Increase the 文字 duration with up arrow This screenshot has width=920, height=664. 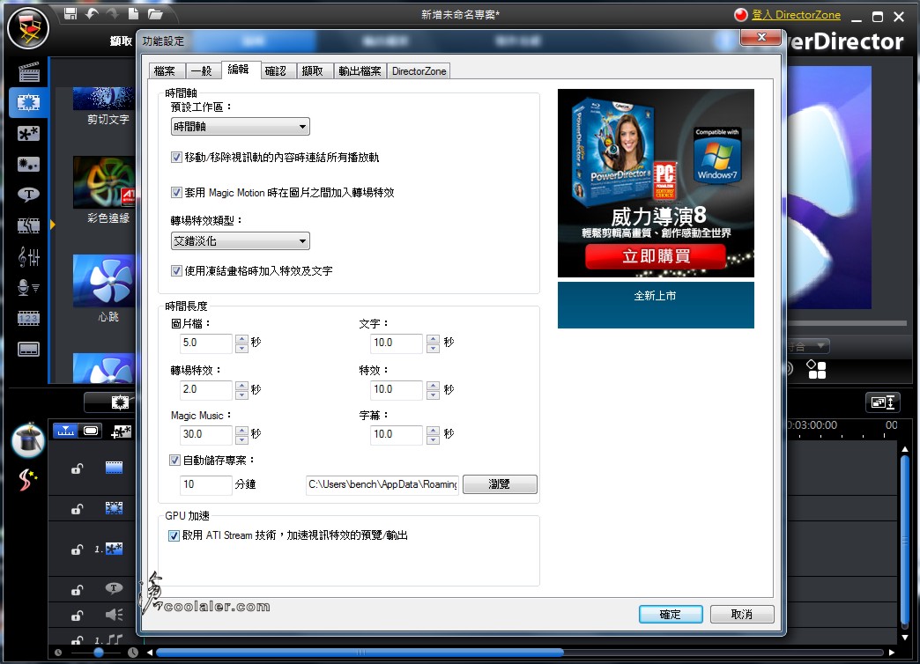[x=433, y=338]
